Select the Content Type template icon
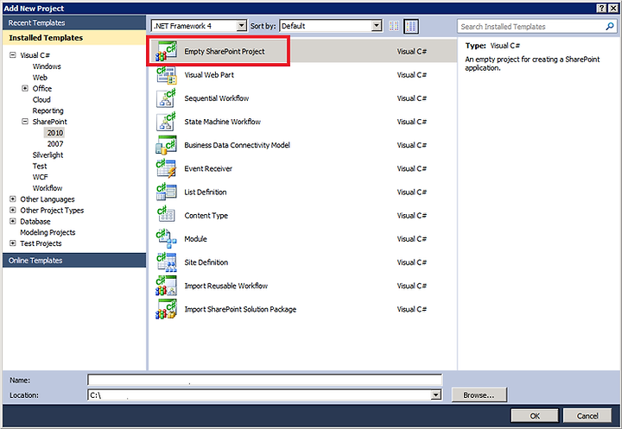 click(166, 215)
